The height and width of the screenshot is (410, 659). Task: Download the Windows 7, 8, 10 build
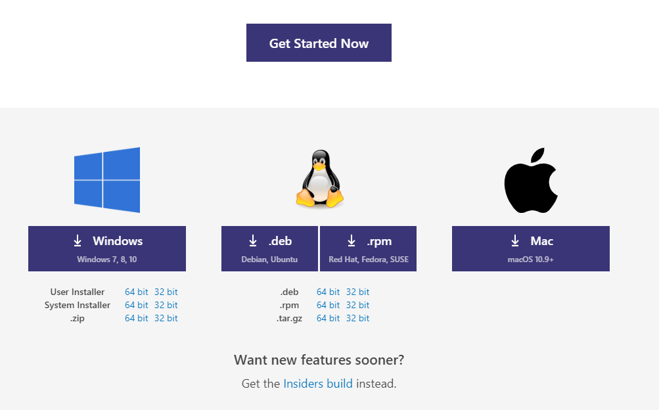[x=107, y=248]
